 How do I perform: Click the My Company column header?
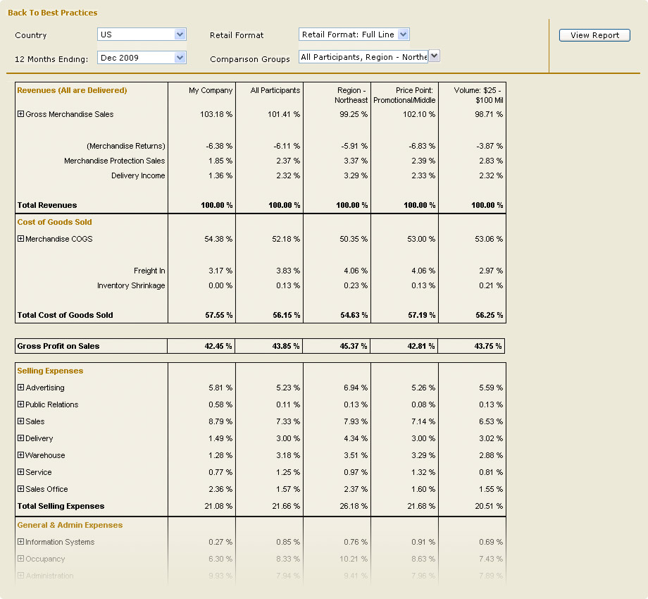[x=211, y=90]
